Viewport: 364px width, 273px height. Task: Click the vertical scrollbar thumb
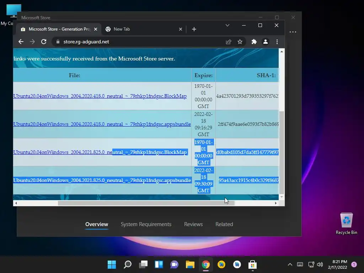(282, 152)
